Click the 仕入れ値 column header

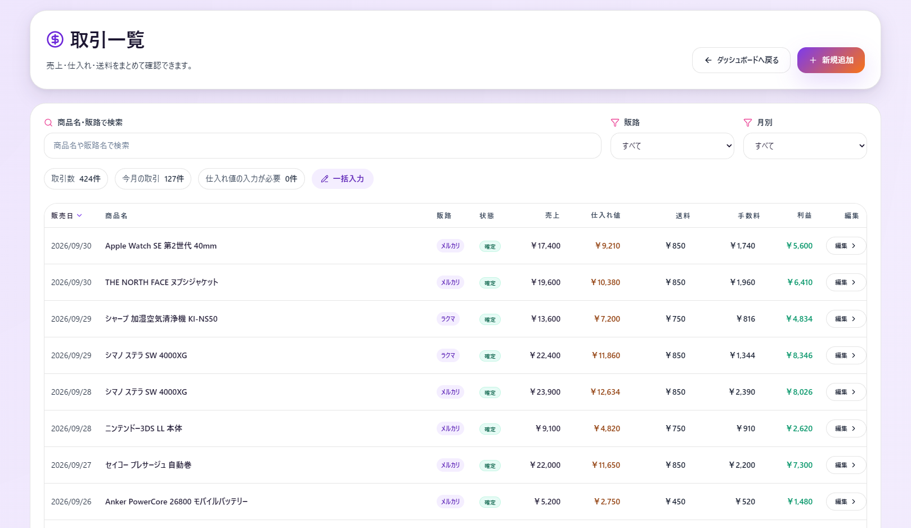pyautogui.click(x=605, y=215)
